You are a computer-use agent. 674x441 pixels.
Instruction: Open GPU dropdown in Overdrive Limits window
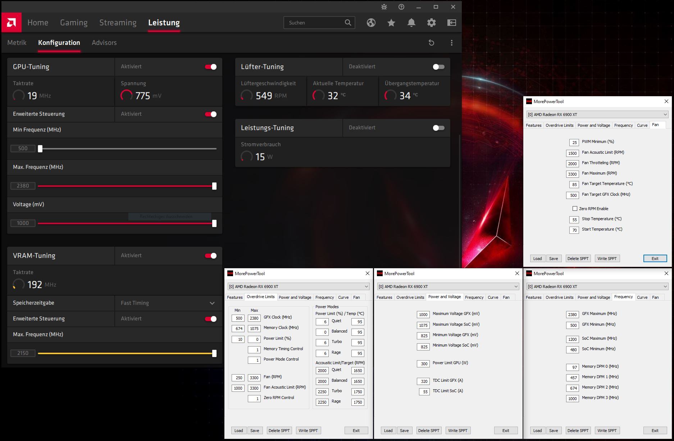coord(299,287)
